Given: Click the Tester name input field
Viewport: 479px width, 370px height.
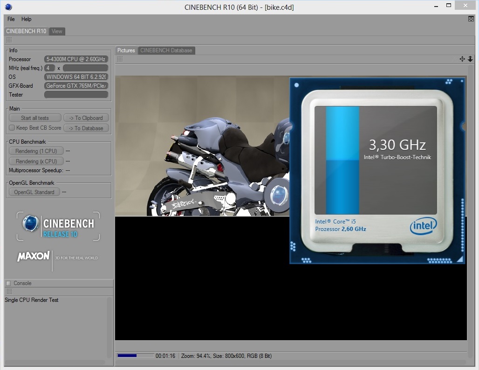Looking at the screenshot, I should [x=76, y=95].
